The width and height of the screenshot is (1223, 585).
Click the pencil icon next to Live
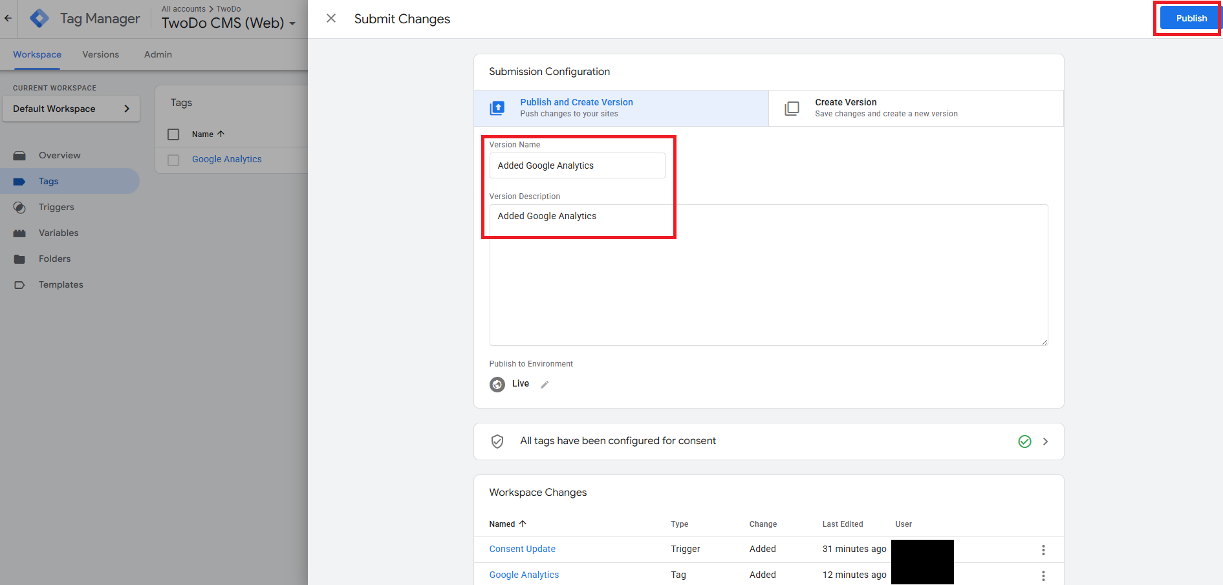coord(545,385)
